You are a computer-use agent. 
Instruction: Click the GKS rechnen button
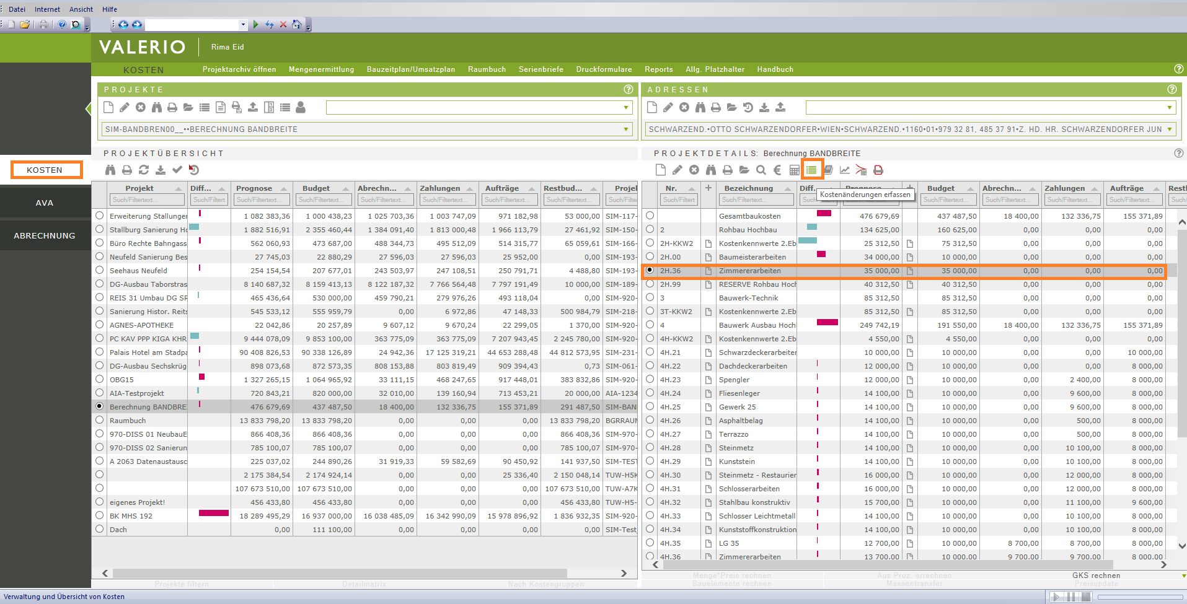1096,576
